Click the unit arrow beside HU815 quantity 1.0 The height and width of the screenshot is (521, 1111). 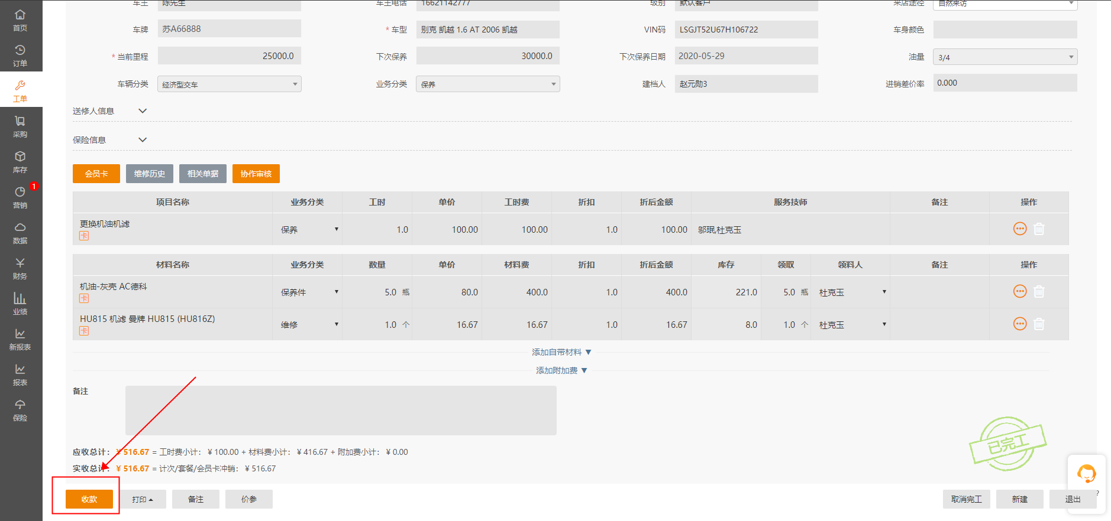[x=406, y=325]
